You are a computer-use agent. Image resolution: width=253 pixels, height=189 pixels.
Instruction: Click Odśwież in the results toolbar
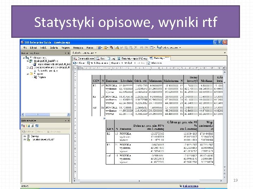pos(79,63)
